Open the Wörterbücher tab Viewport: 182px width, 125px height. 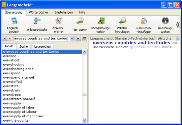38,12
